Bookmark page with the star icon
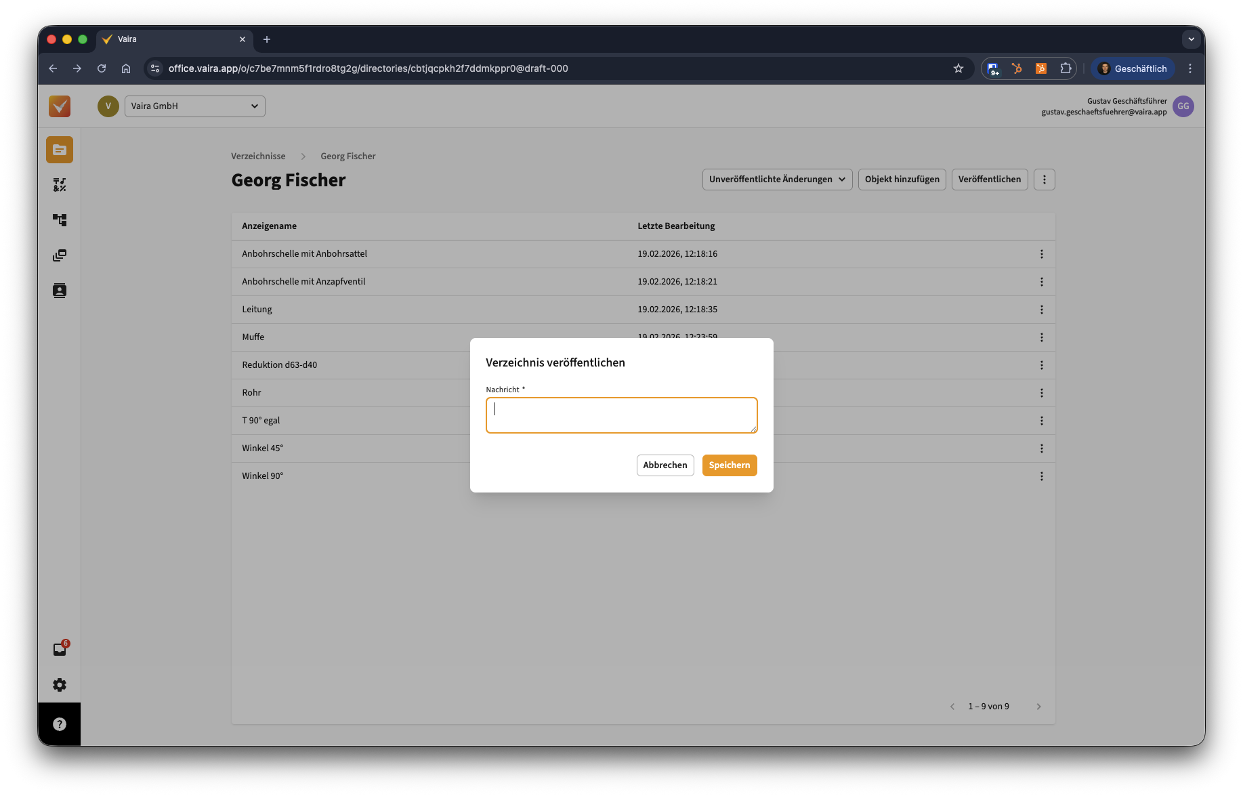The image size is (1243, 796). point(958,68)
